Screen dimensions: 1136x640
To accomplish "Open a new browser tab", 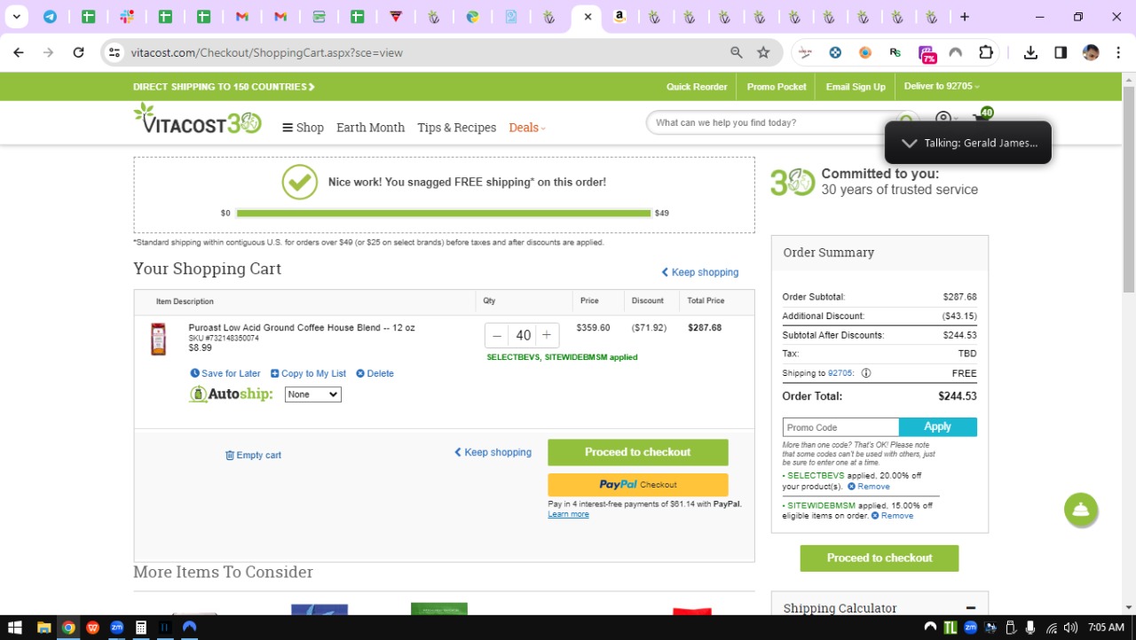I will pyautogui.click(x=965, y=17).
